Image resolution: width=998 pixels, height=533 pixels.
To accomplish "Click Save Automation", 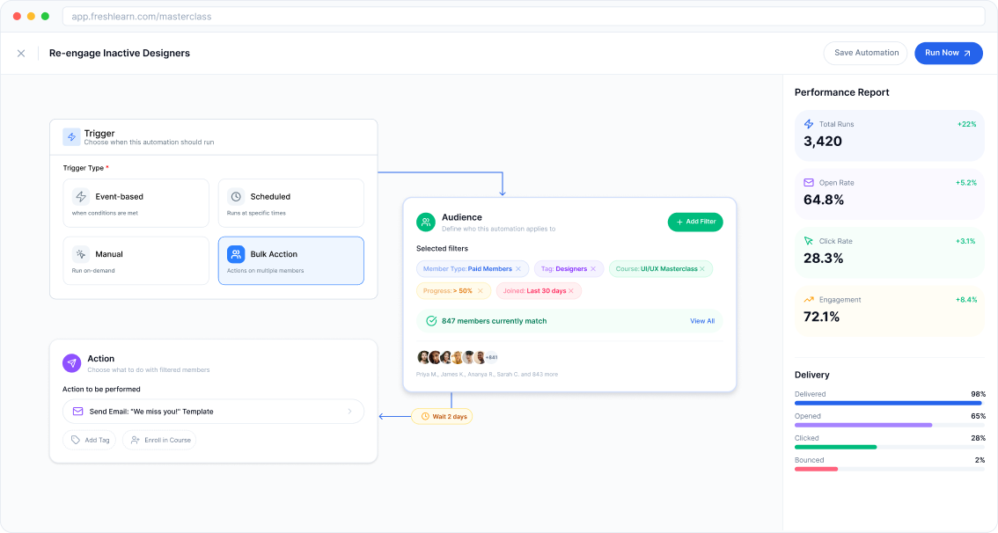I will 866,53.
